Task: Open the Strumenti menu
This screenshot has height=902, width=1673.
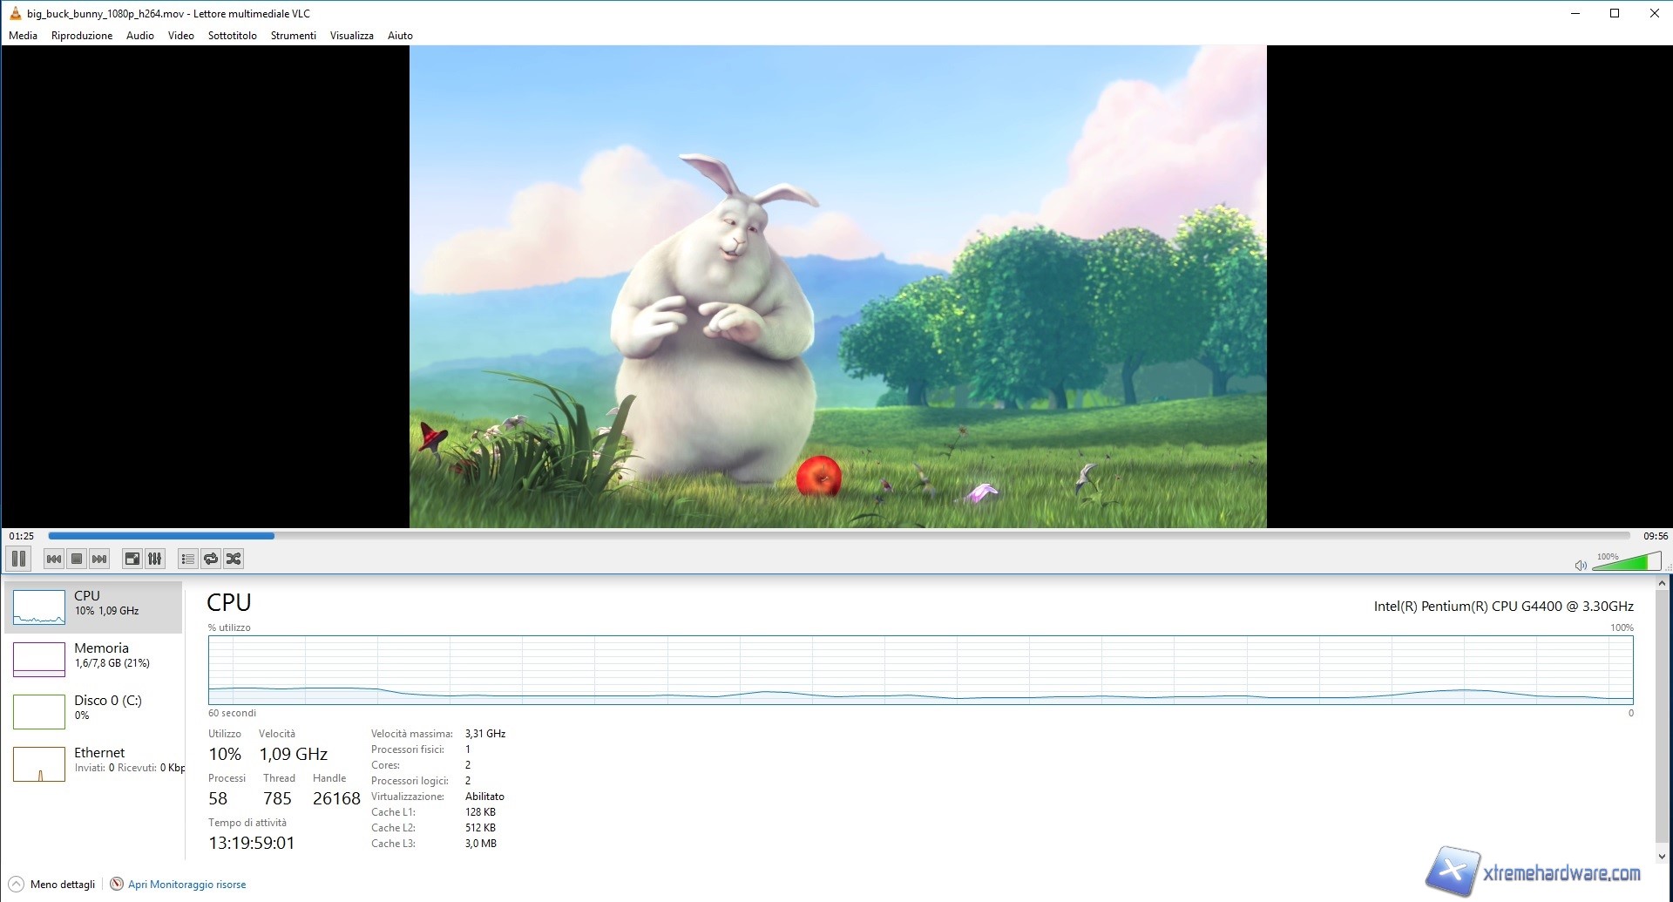Action: click(292, 36)
